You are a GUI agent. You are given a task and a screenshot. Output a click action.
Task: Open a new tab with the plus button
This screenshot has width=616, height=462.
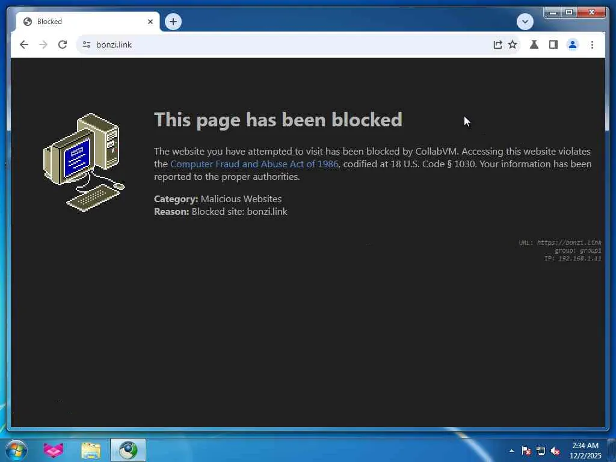pyautogui.click(x=173, y=22)
